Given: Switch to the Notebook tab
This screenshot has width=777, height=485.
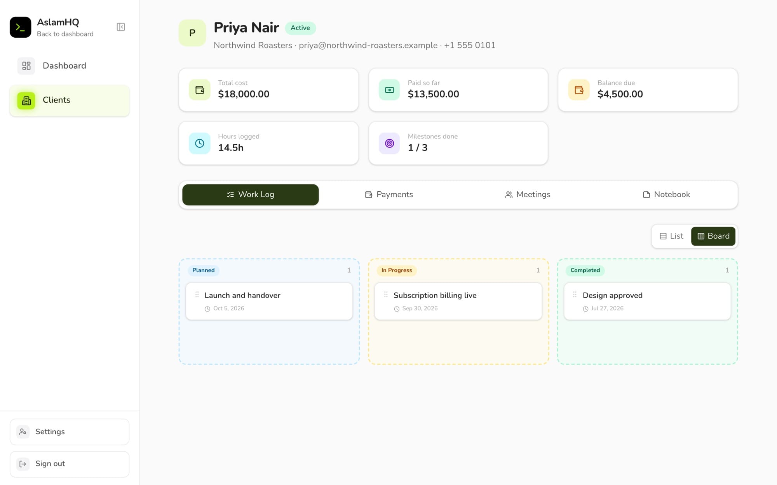Looking at the screenshot, I should (666, 195).
